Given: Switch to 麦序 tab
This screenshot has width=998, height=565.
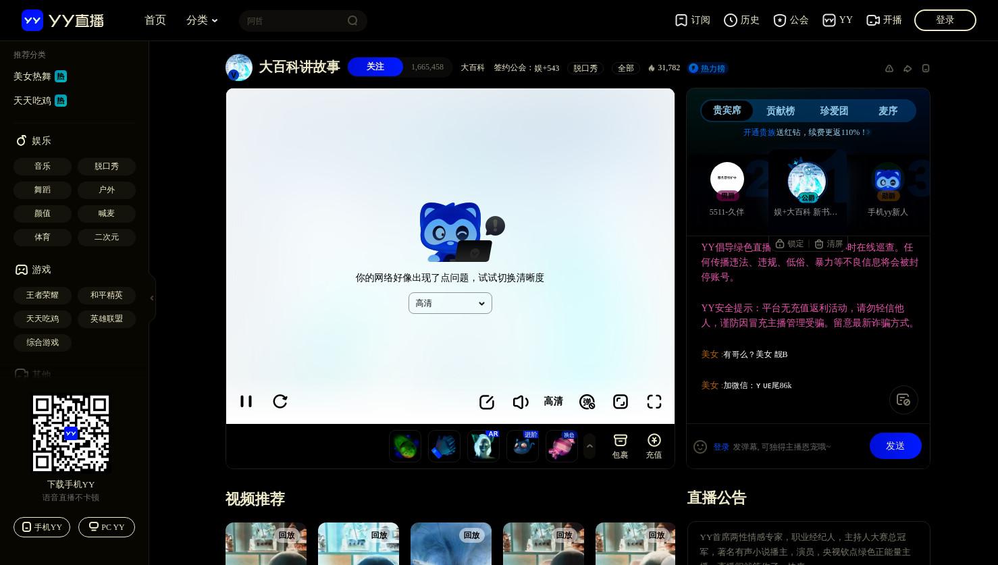Looking at the screenshot, I should tap(888, 111).
